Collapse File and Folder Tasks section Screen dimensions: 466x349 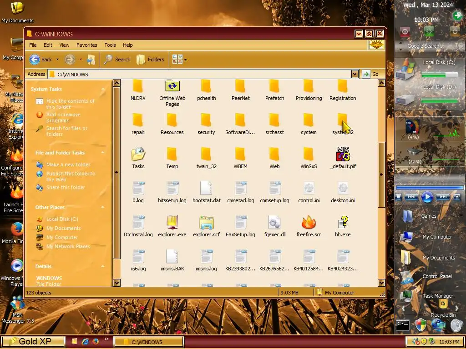pos(103,153)
